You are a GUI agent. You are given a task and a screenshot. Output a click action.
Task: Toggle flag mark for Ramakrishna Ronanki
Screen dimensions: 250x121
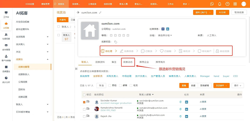88,109
